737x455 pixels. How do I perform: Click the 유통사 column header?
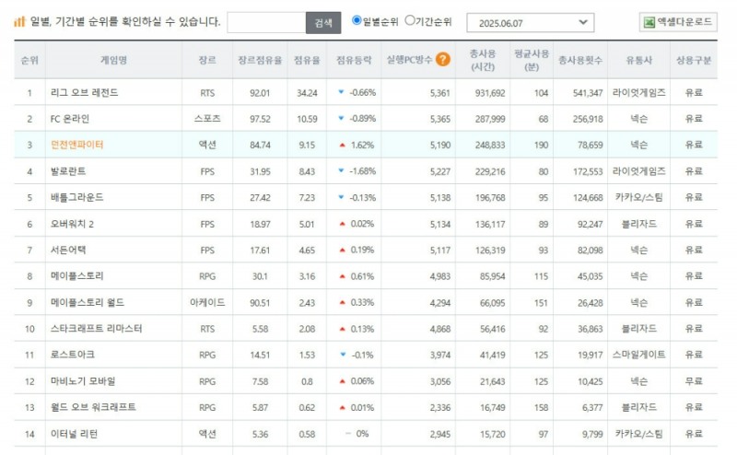click(638, 60)
